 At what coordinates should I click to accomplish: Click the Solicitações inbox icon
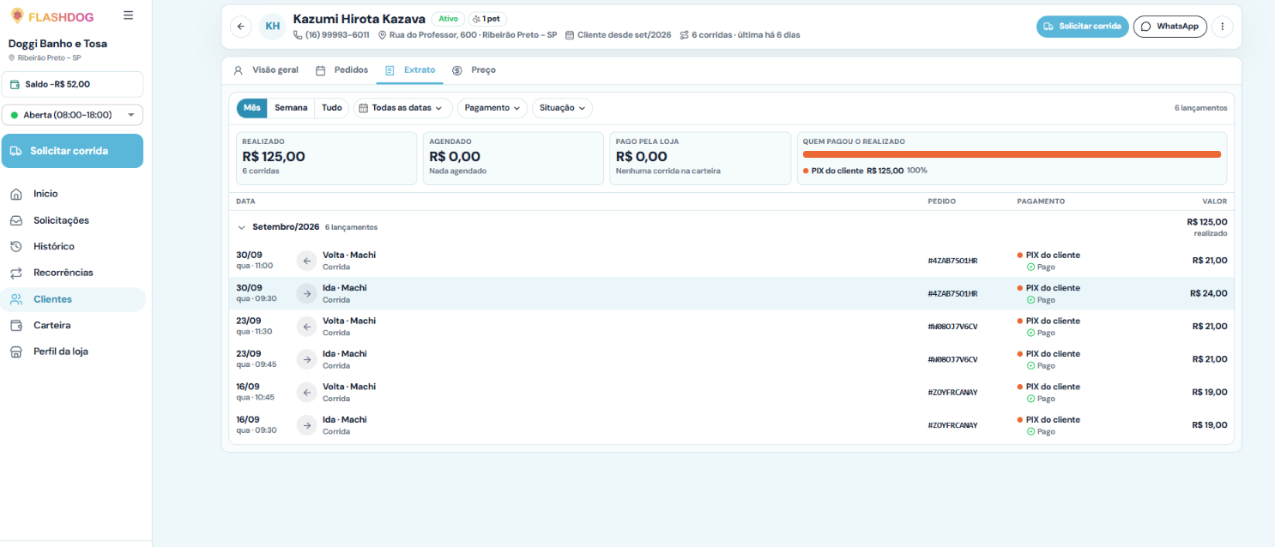16,220
